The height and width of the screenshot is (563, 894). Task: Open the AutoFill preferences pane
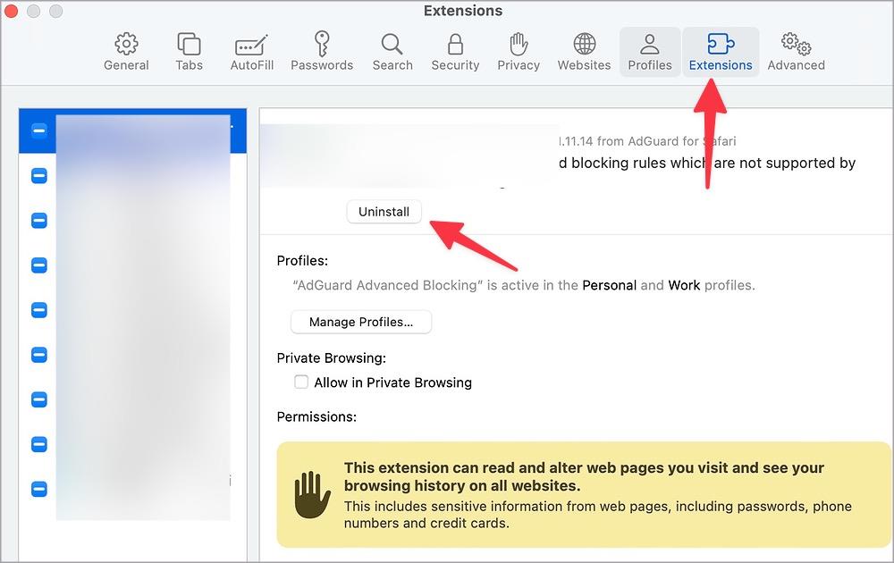[x=251, y=52]
